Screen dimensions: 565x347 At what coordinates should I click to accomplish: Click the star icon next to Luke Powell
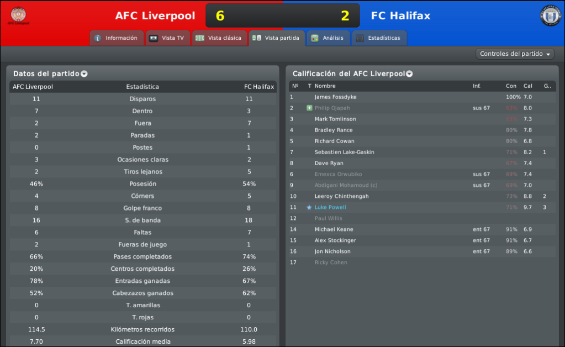309,208
